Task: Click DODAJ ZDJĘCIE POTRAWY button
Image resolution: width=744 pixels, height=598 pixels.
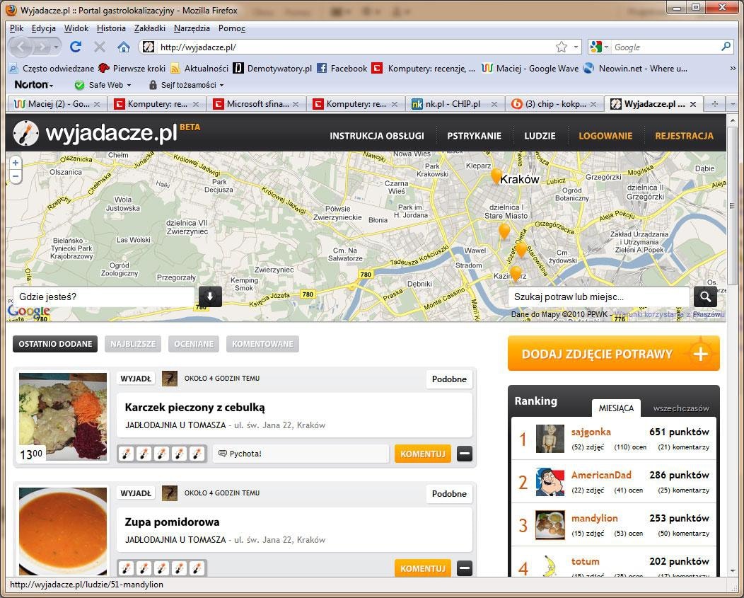Action: [x=613, y=353]
